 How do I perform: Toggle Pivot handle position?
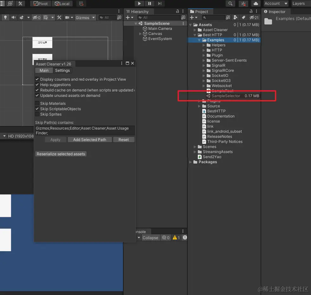point(41,3)
